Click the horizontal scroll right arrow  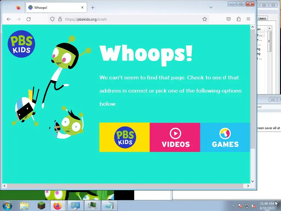tap(248, 186)
